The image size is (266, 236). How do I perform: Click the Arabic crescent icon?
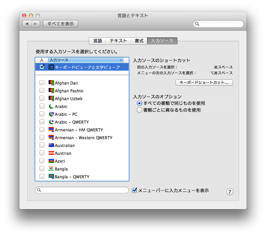51,106
